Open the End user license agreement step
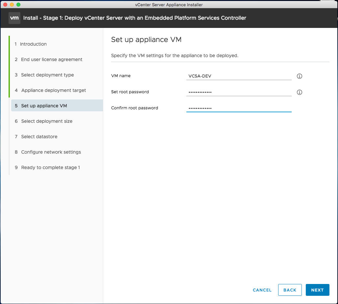Image resolution: width=338 pixels, height=304 pixels. [52, 59]
